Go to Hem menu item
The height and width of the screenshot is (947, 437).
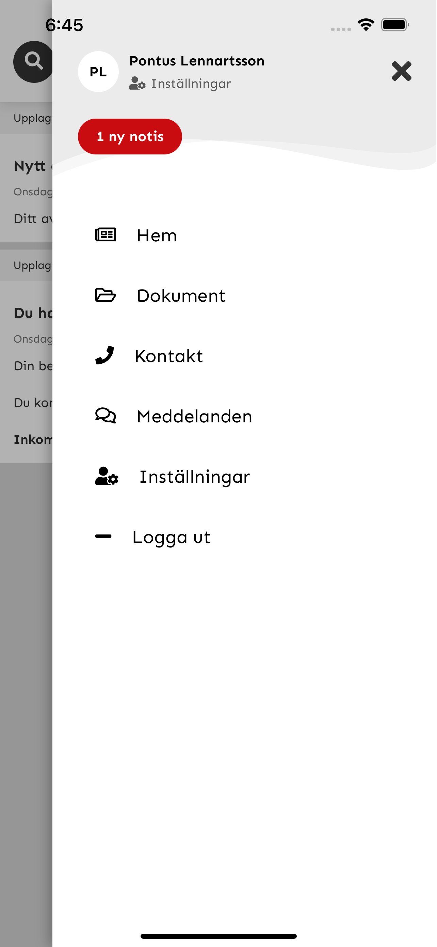click(x=157, y=236)
